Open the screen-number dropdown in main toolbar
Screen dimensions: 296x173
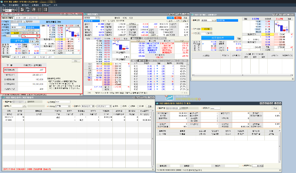point(12,11)
